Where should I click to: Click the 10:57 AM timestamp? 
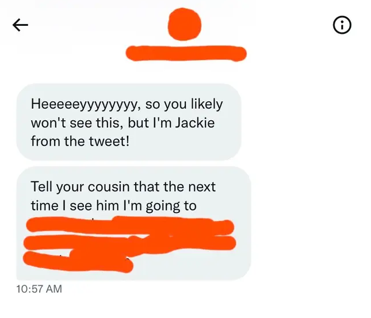pyautogui.click(x=39, y=289)
